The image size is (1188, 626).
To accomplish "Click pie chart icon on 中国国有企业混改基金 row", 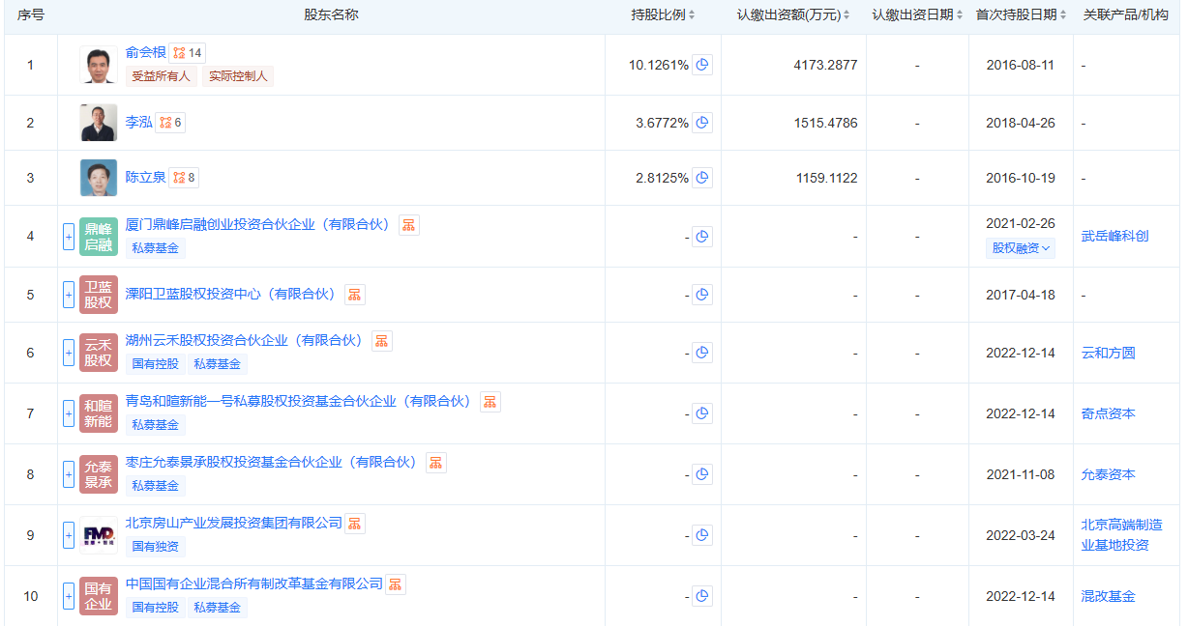I will coord(702,596).
